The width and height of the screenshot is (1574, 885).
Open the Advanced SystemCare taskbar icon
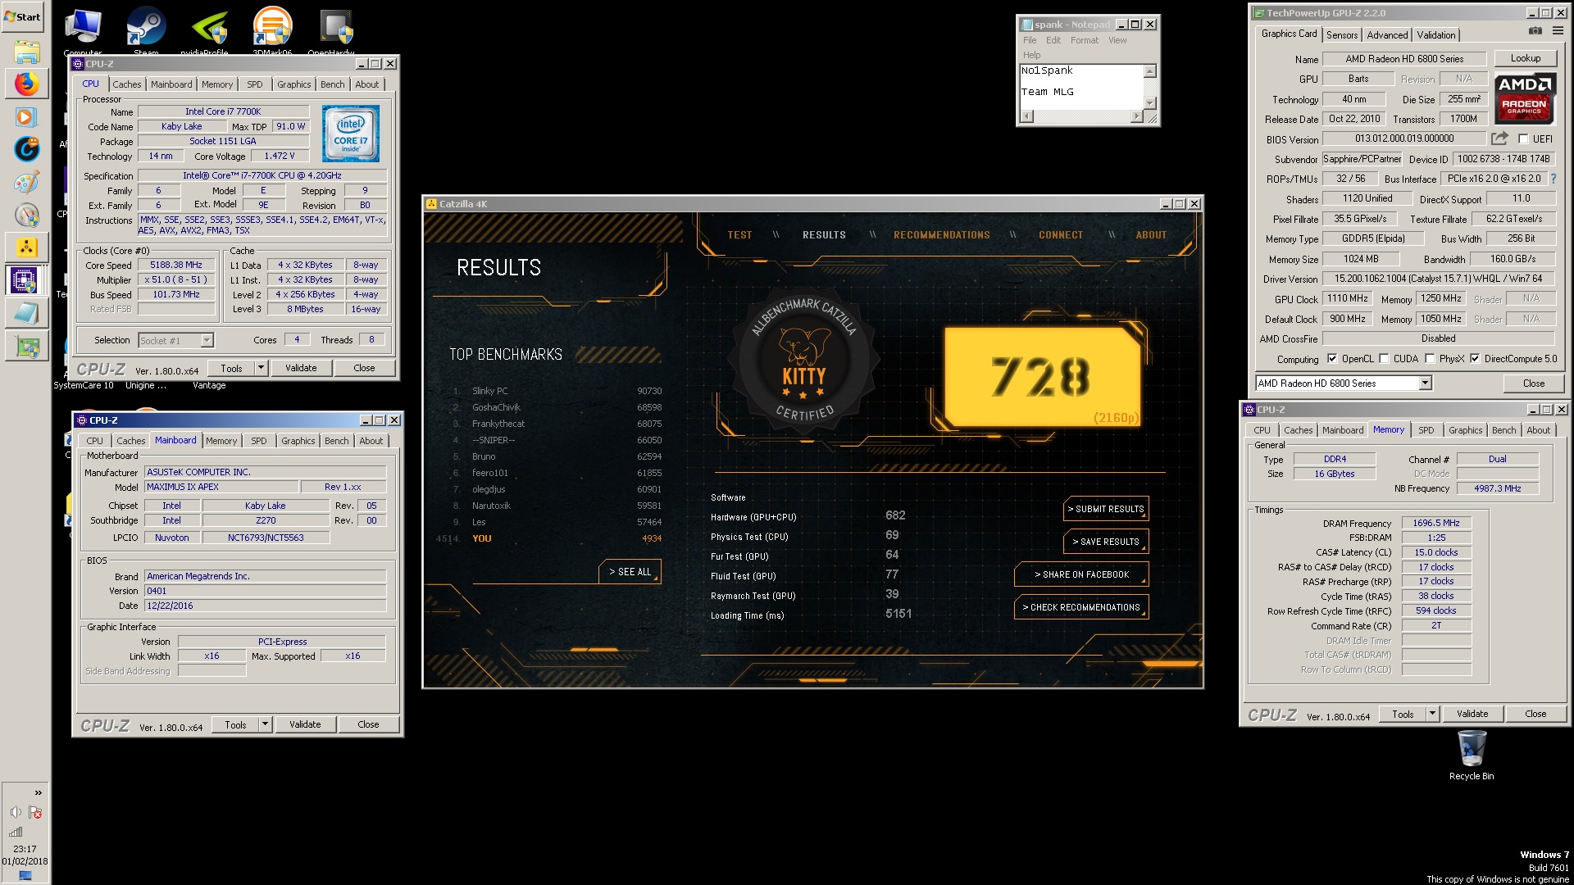pos(27,148)
